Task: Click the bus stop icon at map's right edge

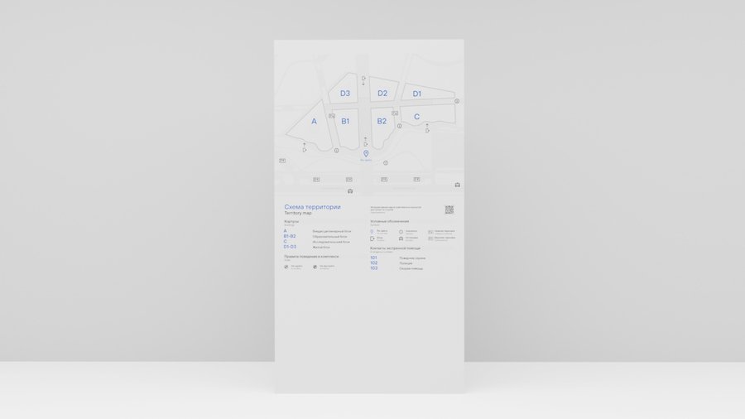Action: [x=458, y=185]
